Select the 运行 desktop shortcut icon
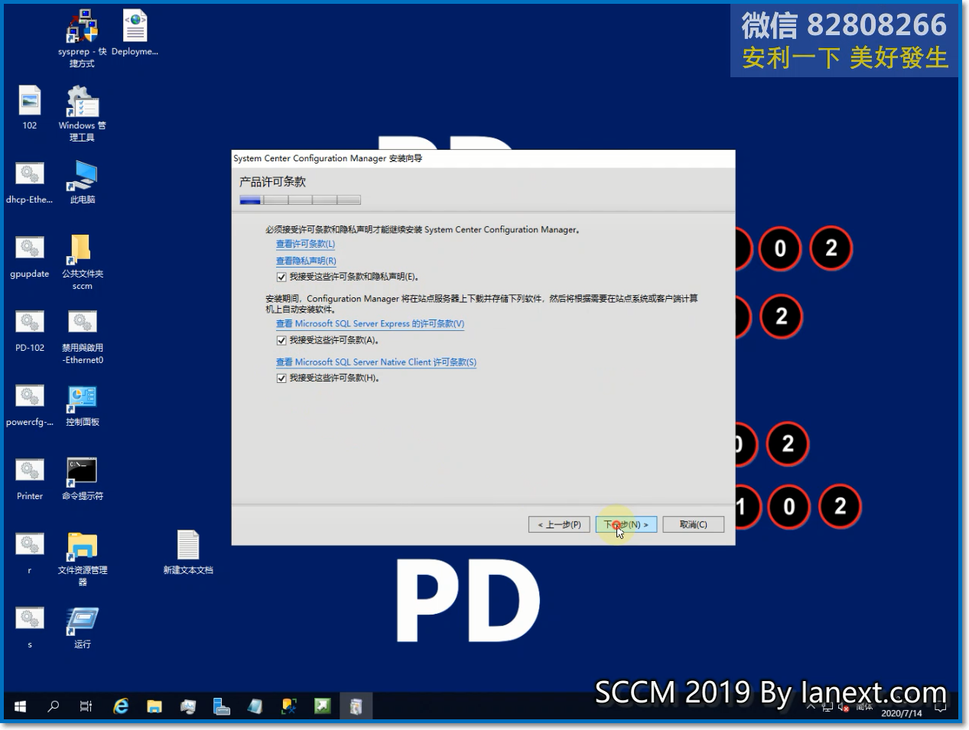The height and width of the screenshot is (730, 969). (x=82, y=627)
